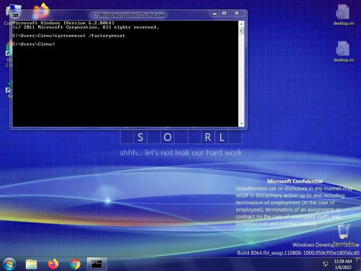Open the network status tray icon

pos(325,264)
